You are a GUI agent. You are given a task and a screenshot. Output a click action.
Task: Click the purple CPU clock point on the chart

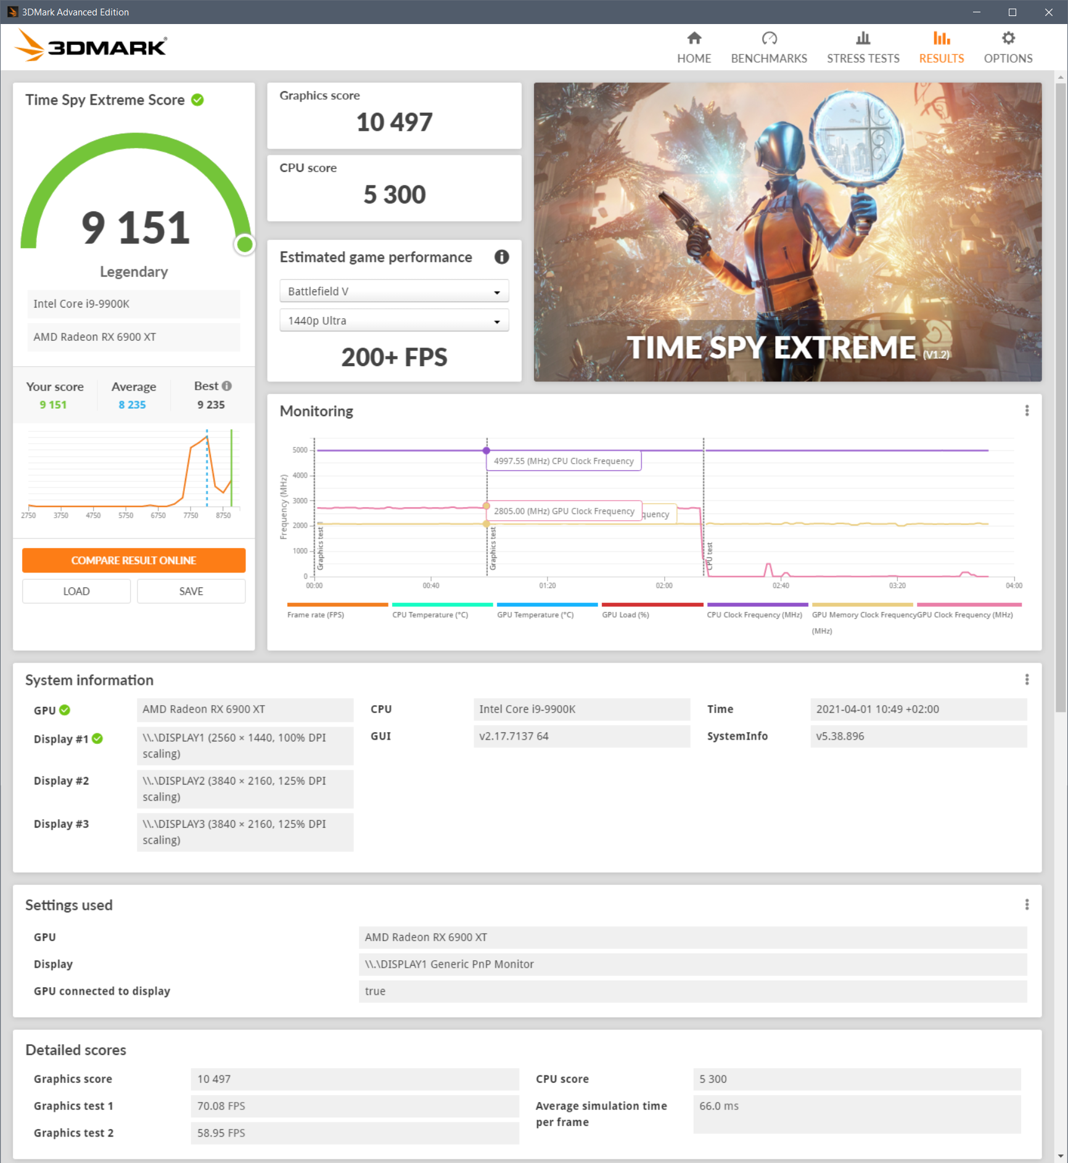pyautogui.click(x=487, y=451)
